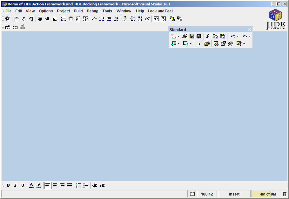
Task: Toggle Align Right paragraph alignment
Action: click(x=62, y=185)
